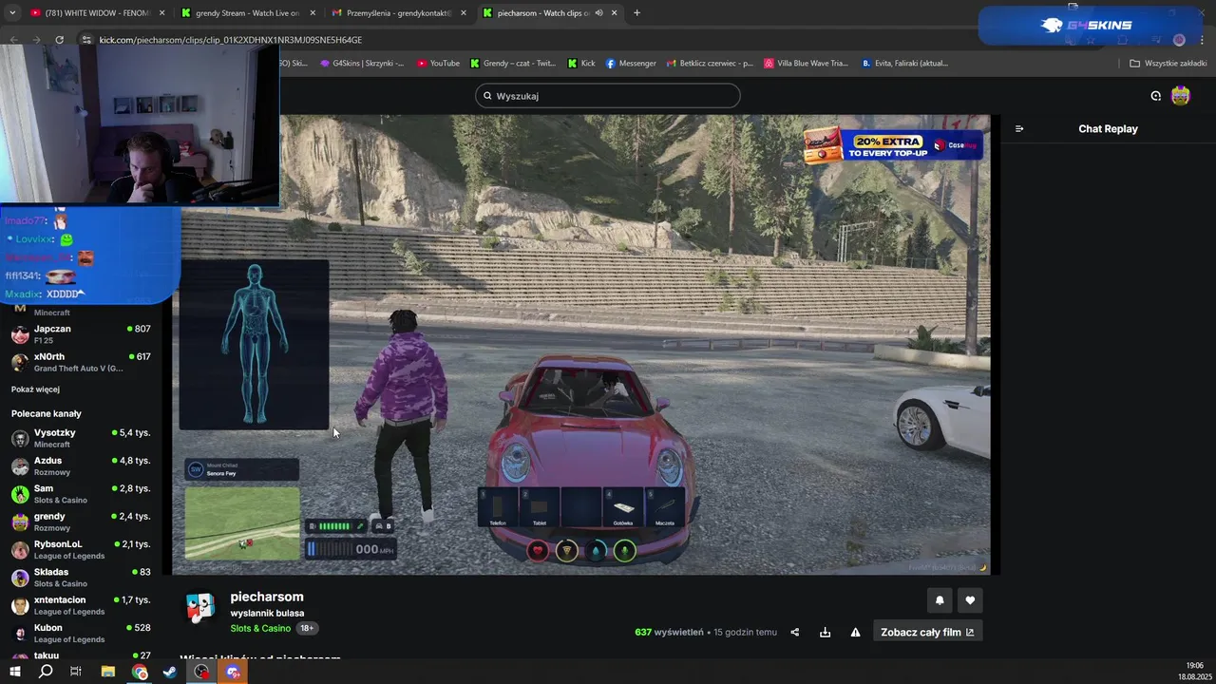Open Kubon recommended channel

81,633
